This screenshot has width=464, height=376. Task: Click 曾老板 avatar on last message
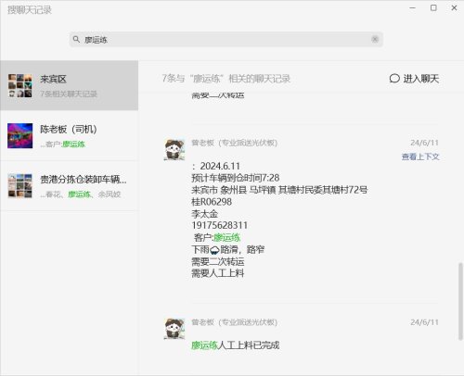[x=174, y=329]
